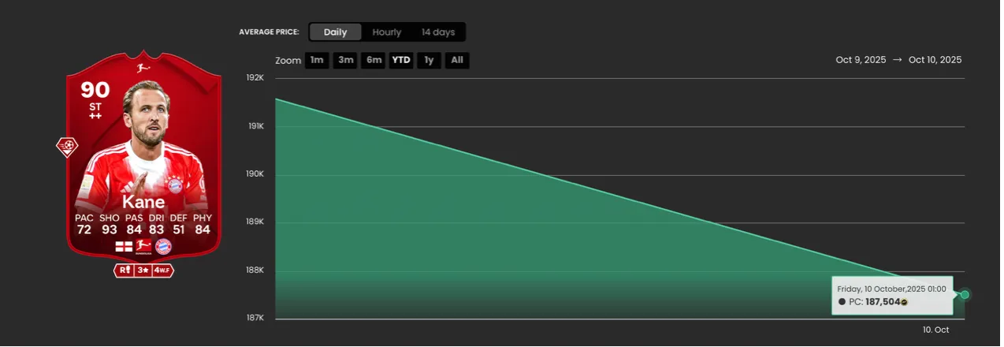Zoom chart to 1y range
Viewport: 1004px width, 347px height.
pos(428,60)
